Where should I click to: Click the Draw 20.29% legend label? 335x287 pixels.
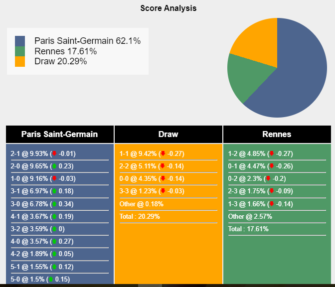(x=60, y=61)
